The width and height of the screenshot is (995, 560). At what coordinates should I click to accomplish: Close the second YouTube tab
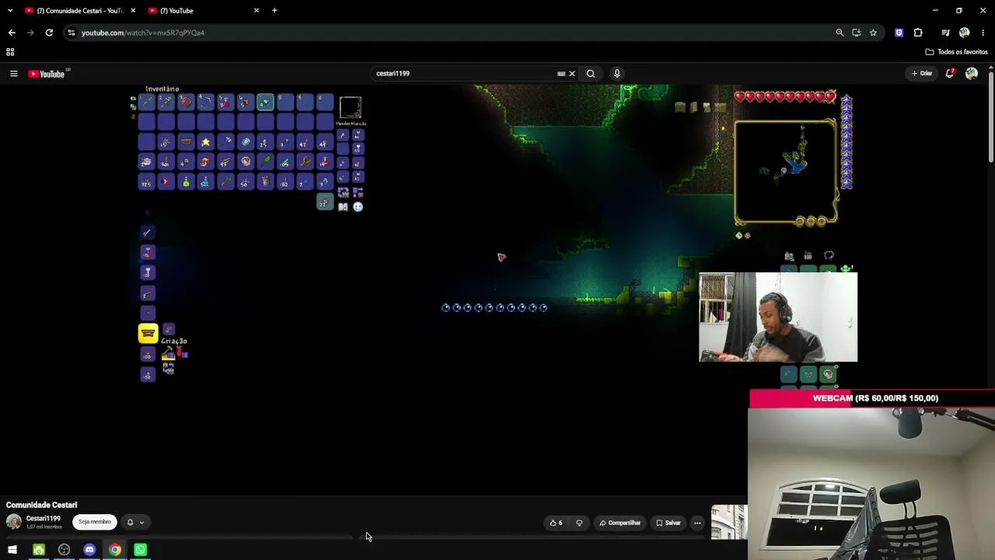click(x=257, y=11)
